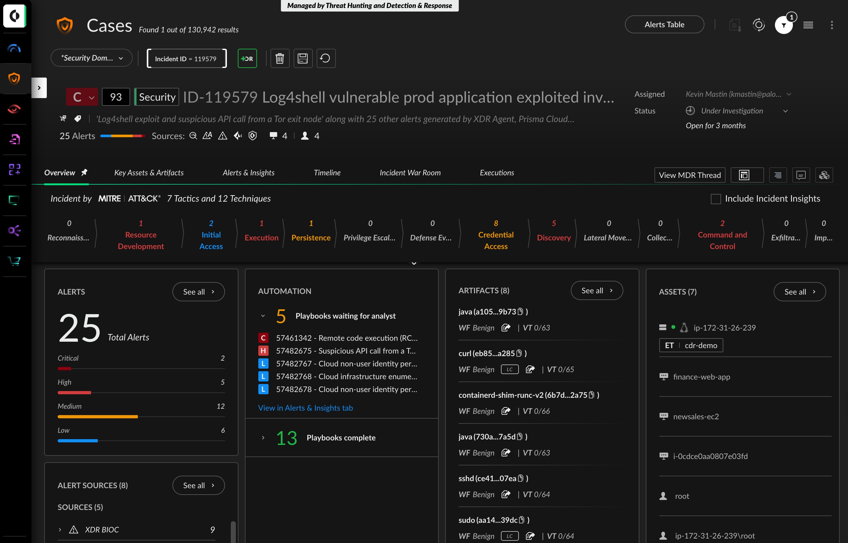Expand Playbooks waiting for analyst section
The image size is (848, 543).
point(262,315)
